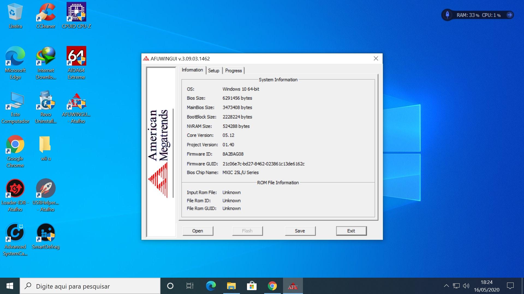Click the Bios Chip Name MXIC 25L/U Series
Viewport: 524px width, 294px height.
(240, 173)
